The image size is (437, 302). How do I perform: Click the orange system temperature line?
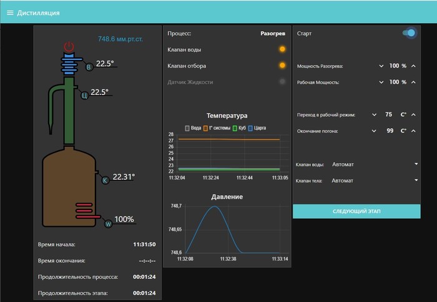(x=228, y=139)
